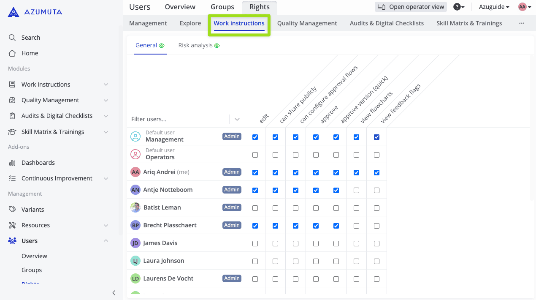The width and height of the screenshot is (536, 300).
Task: Click Open operator view button
Action: [411, 7]
